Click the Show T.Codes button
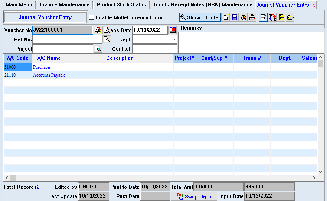This screenshot has height=201, width=327. coord(200,17)
